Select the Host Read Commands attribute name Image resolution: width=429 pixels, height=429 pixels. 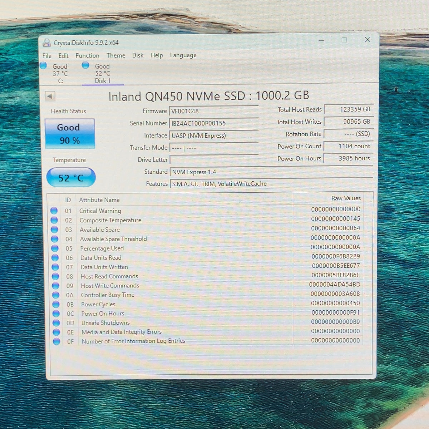point(109,276)
